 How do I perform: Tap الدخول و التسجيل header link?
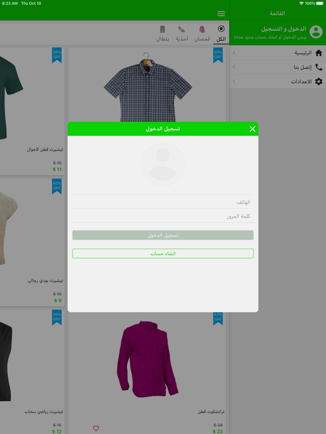(284, 29)
